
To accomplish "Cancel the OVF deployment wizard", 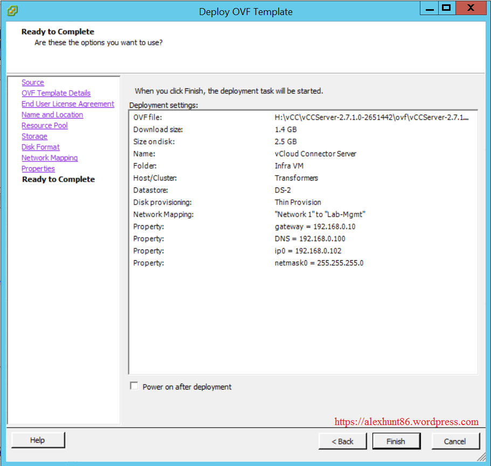I will tap(455, 441).
